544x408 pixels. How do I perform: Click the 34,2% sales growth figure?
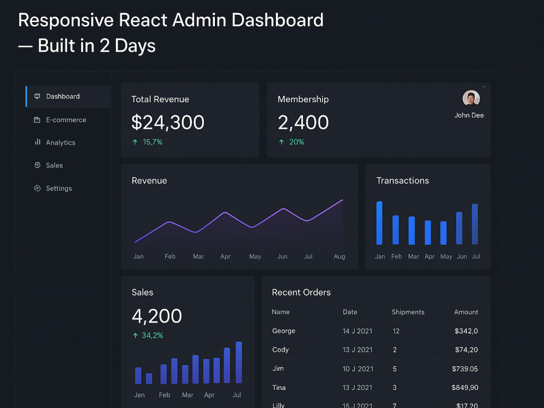point(152,336)
